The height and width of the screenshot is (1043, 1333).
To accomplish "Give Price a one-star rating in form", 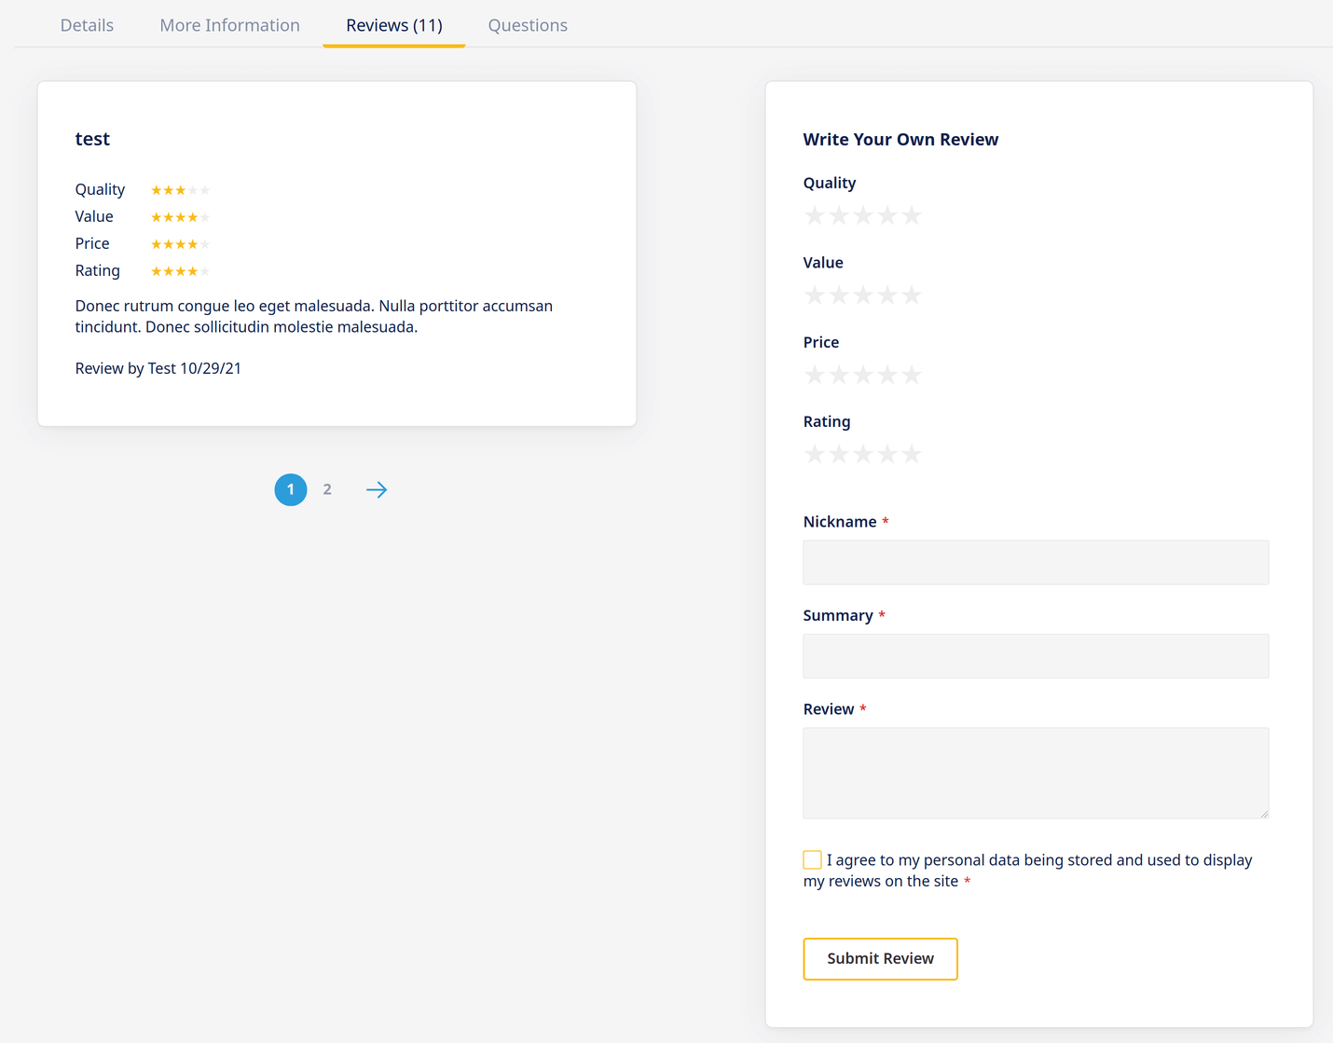I will (815, 375).
